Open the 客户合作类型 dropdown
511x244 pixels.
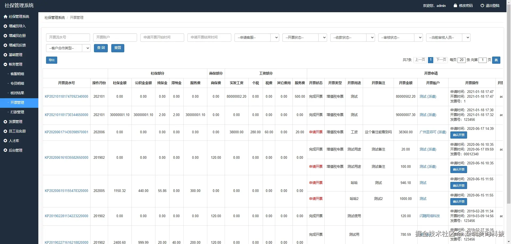pos(68,48)
